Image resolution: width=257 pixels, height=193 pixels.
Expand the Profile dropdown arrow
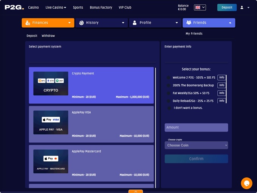pyautogui.click(x=177, y=23)
